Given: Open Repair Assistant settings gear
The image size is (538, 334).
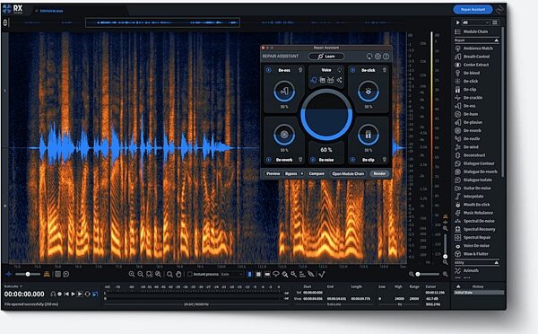Looking at the screenshot, I should click(377, 57).
